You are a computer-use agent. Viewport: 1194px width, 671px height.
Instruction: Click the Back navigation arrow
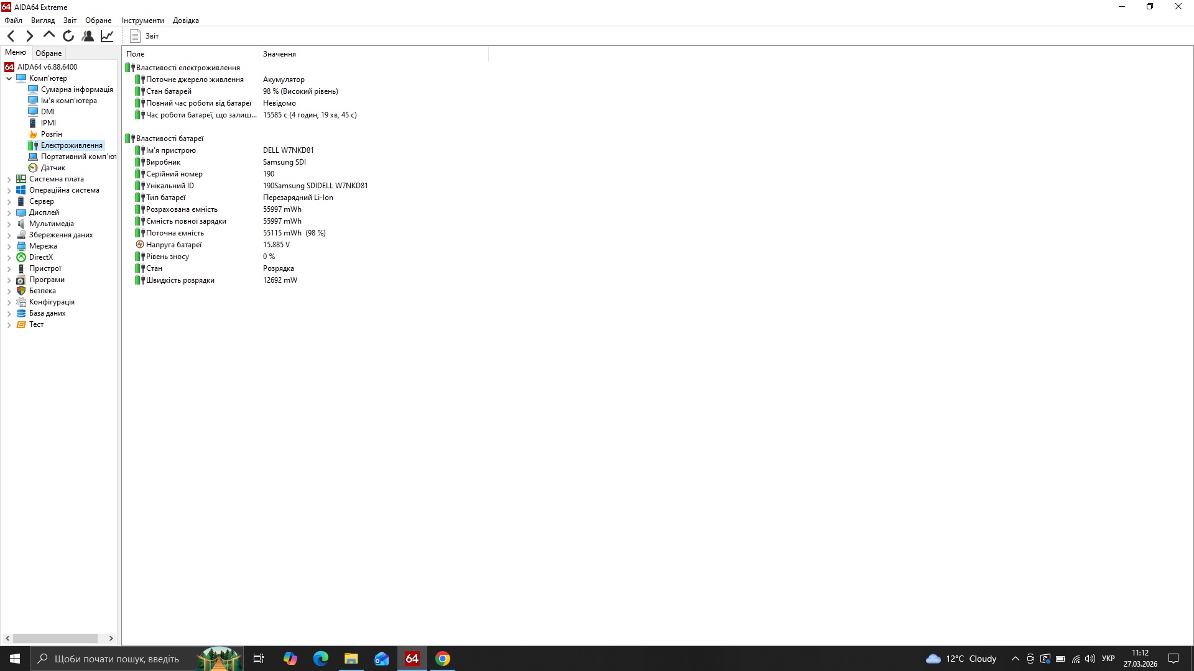[x=11, y=36]
